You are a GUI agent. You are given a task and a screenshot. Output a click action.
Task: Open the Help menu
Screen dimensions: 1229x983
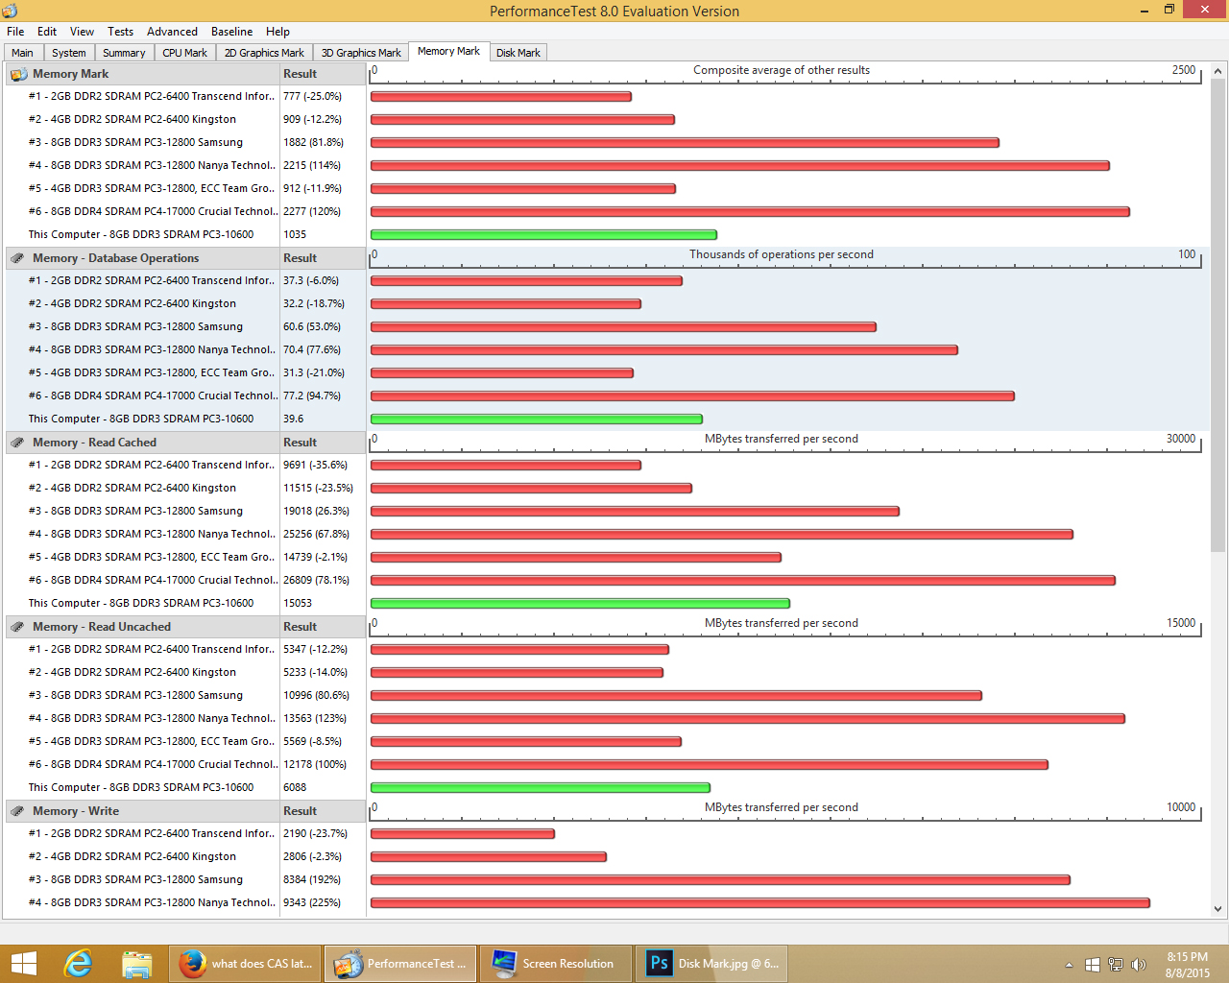point(278,32)
